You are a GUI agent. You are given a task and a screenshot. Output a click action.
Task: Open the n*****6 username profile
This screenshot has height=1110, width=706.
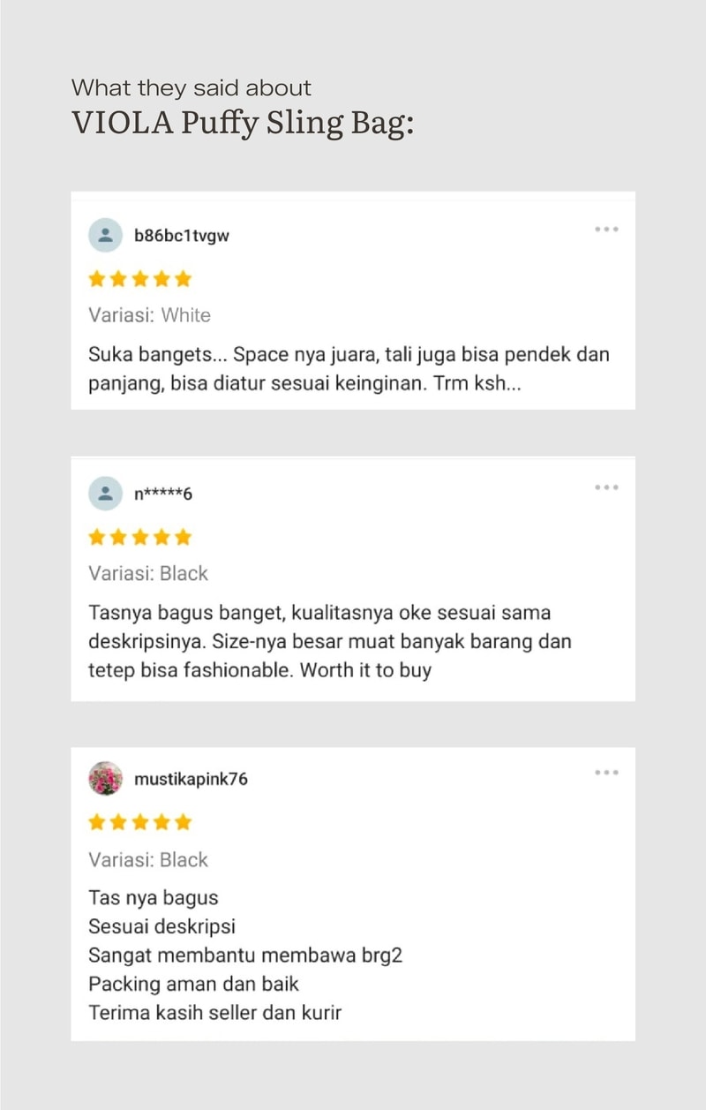[163, 494]
